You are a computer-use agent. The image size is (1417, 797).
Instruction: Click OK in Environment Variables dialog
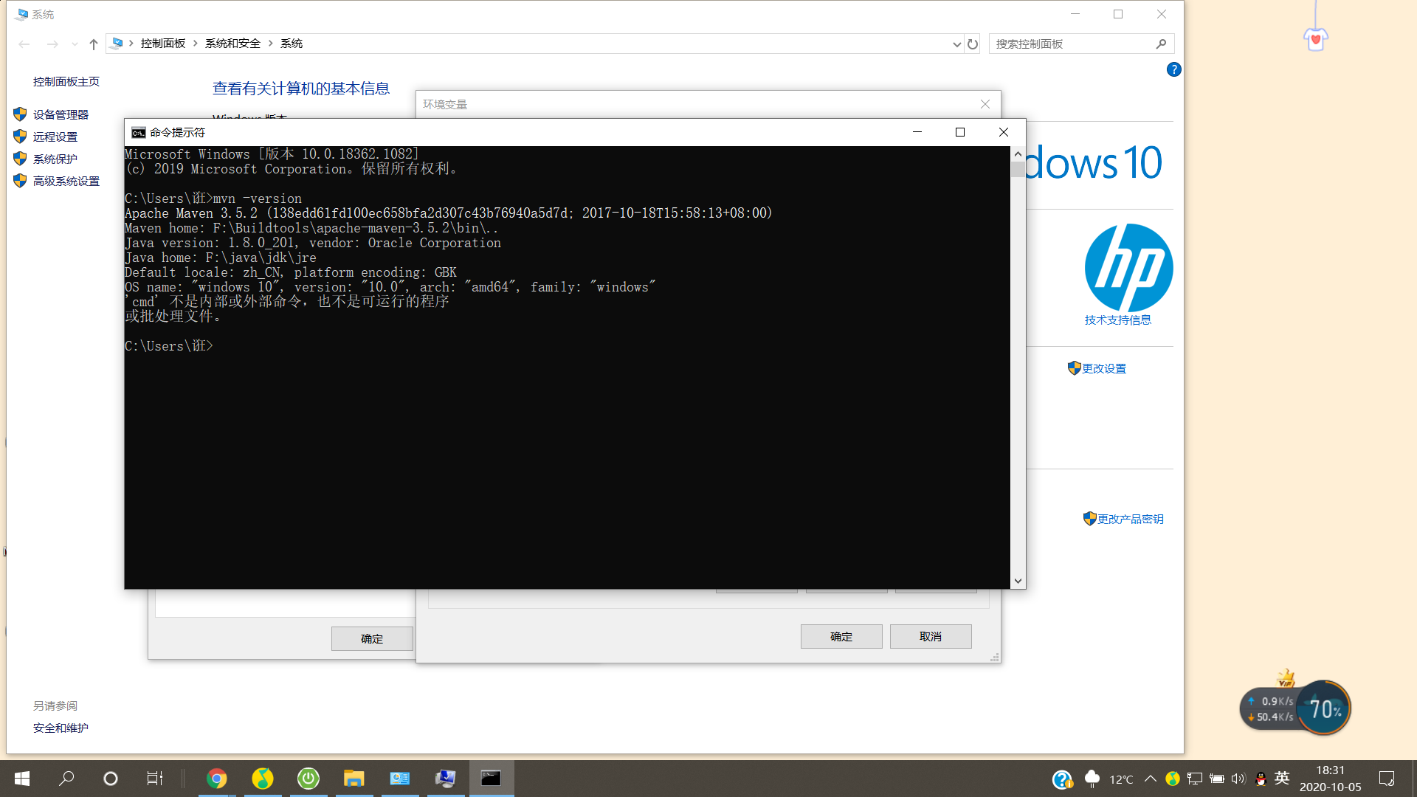tap(841, 636)
